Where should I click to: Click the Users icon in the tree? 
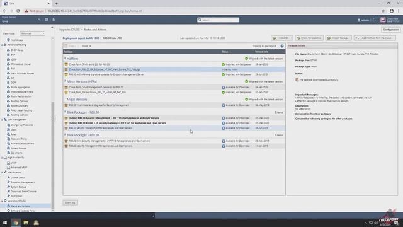(8, 130)
